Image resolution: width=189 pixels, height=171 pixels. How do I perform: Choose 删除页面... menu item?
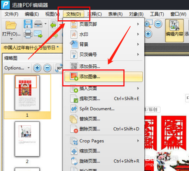104,129
